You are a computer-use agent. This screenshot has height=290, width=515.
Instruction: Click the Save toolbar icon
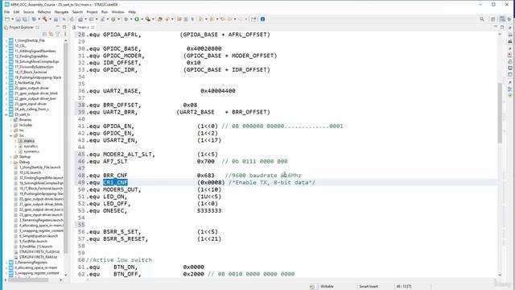click(x=18, y=19)
